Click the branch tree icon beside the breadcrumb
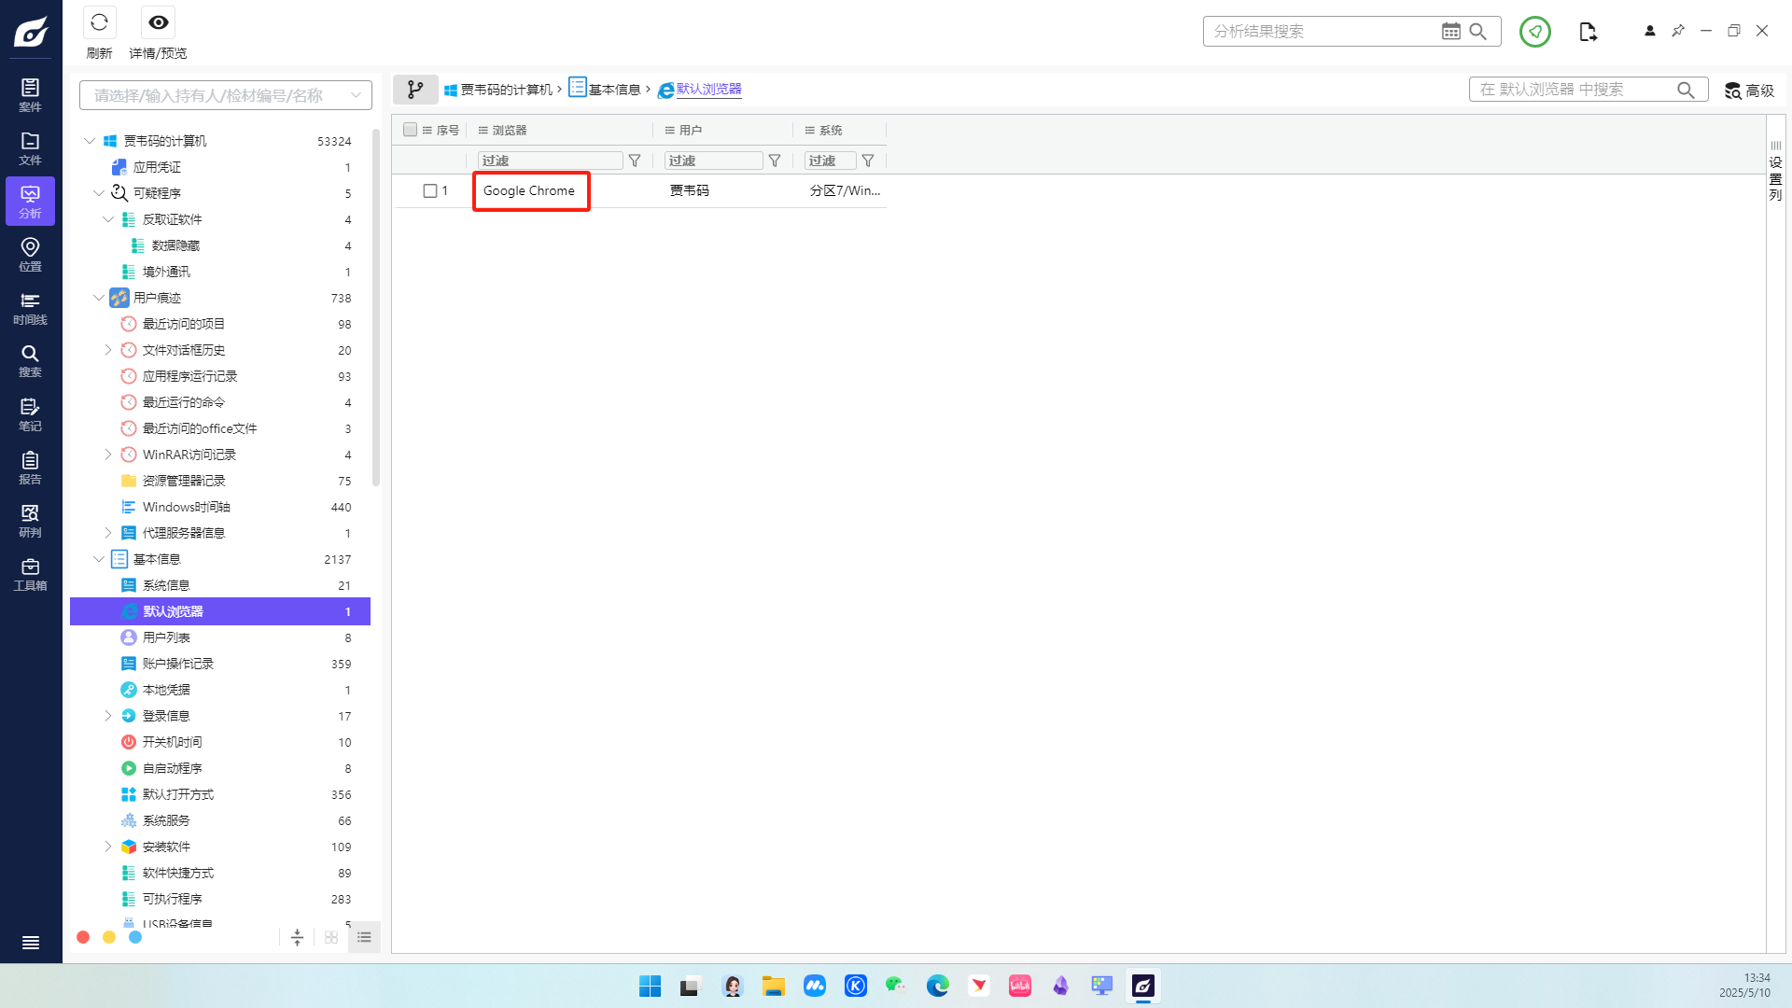 415,90
